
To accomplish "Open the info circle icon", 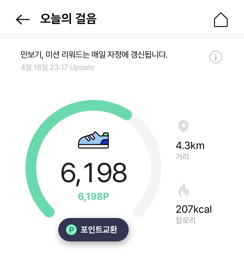I will (215, 57).
